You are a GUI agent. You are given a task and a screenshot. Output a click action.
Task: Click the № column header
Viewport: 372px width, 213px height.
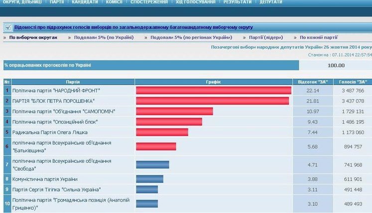(x=7, y=82)
